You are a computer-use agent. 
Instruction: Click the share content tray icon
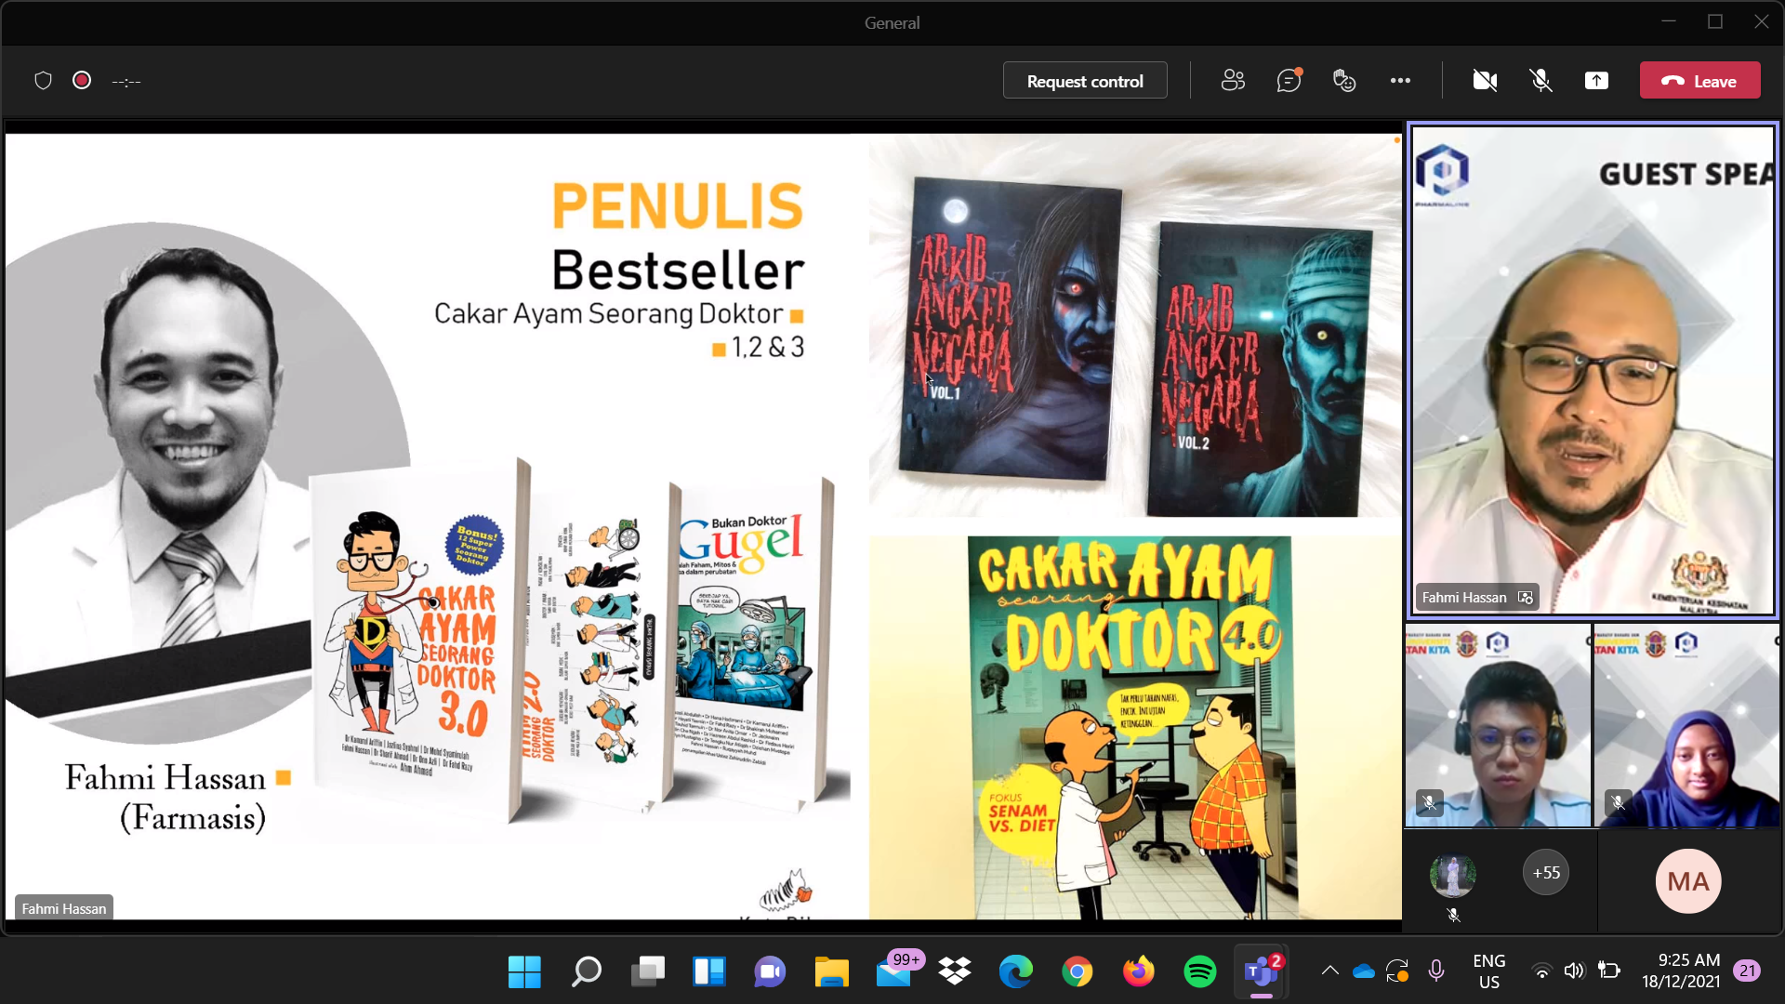(x=1596, y=81)
